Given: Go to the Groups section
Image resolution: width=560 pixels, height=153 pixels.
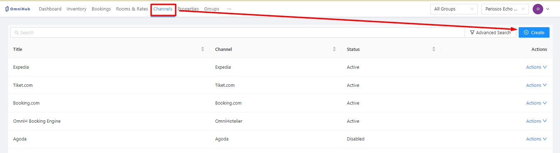Looking at the screenshot, I should [212, 9].
